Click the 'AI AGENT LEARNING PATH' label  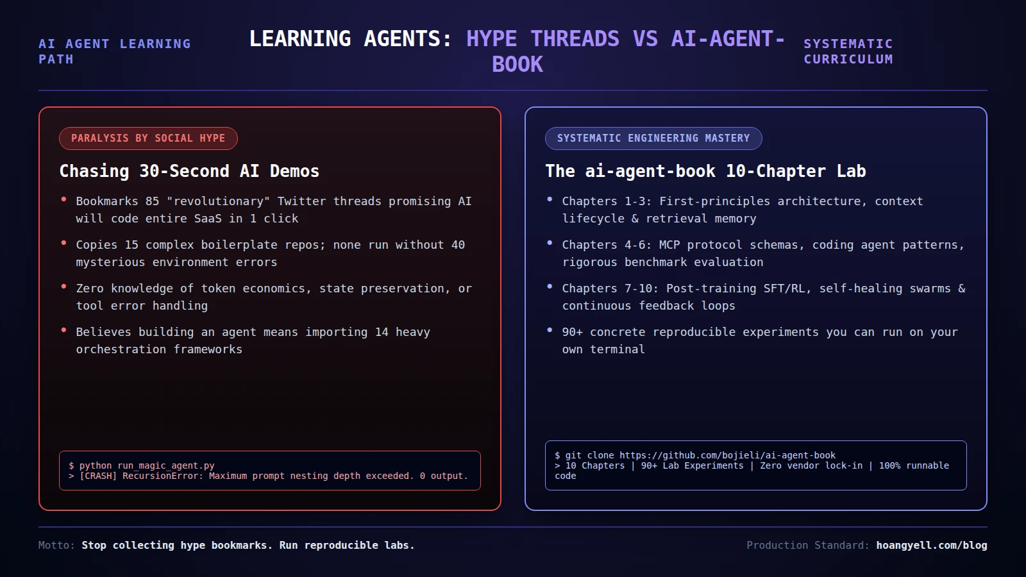[x=115, y=51]
